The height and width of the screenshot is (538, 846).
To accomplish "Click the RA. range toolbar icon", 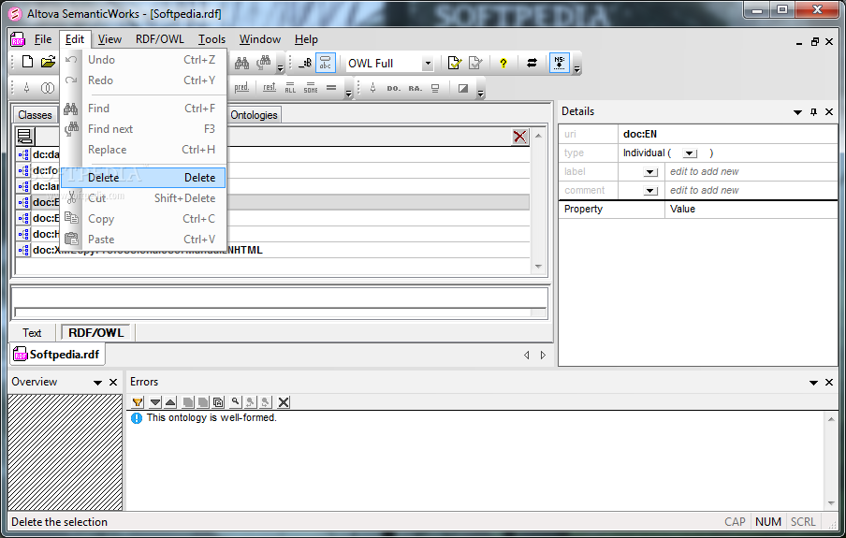I will 415,88.
